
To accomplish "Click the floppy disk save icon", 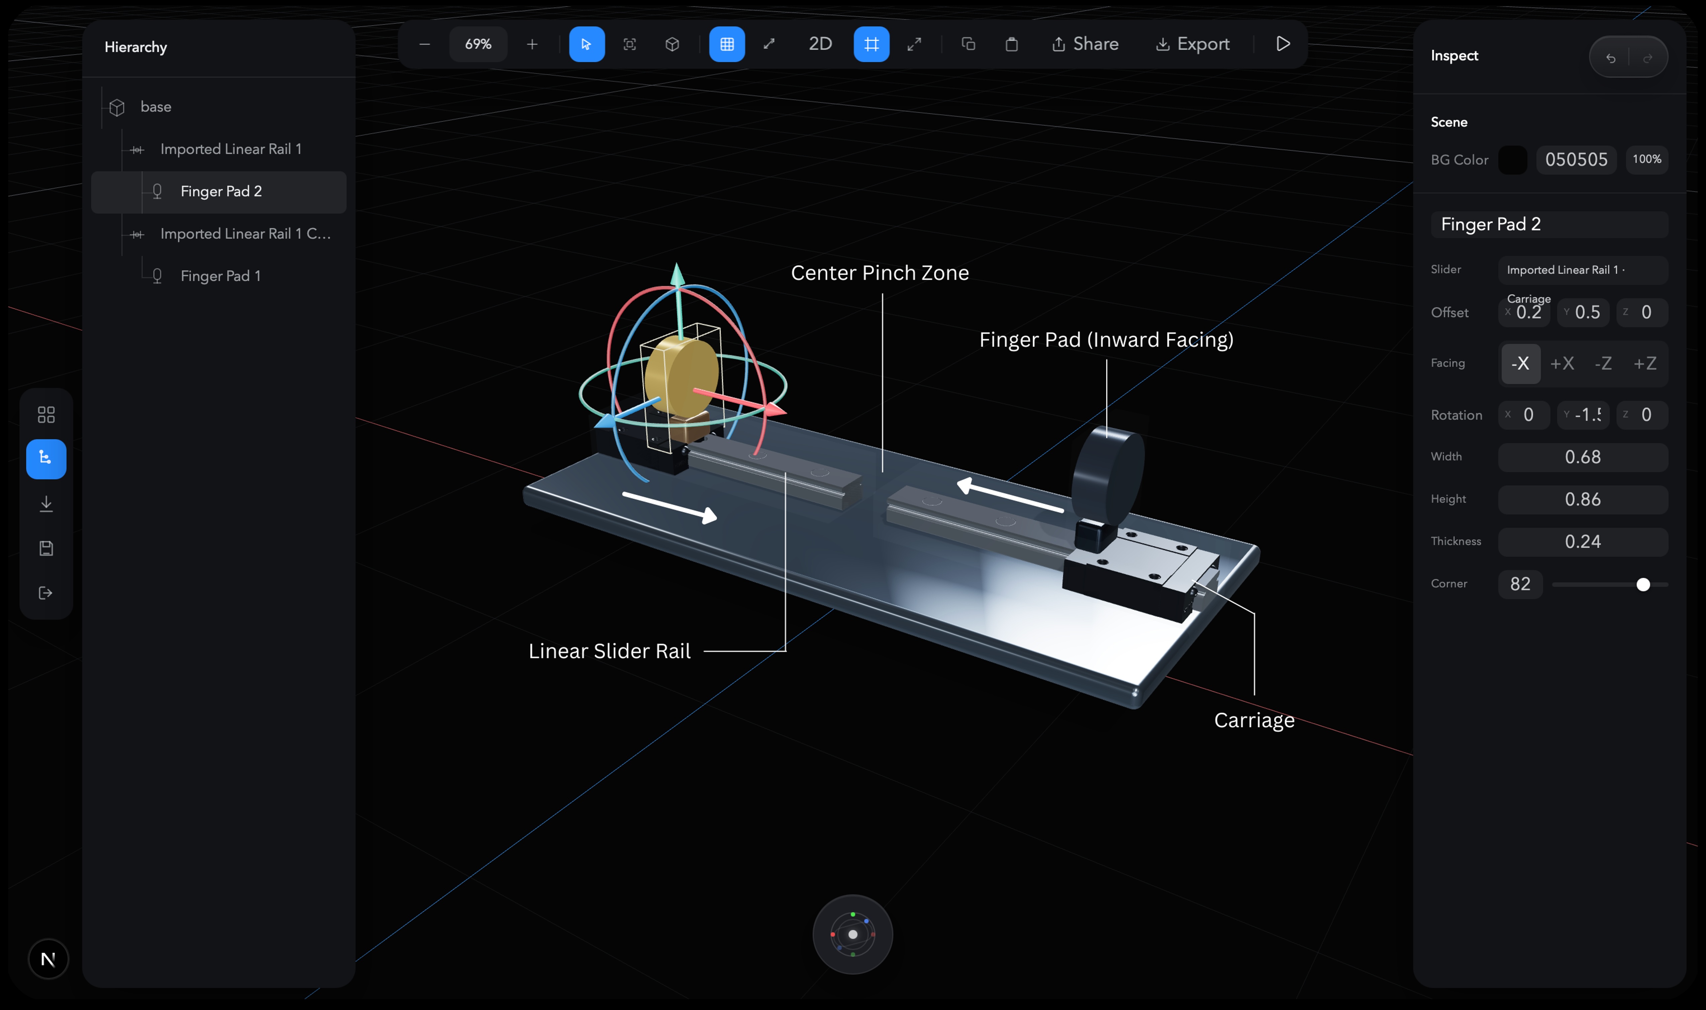I will pos(46,548).
